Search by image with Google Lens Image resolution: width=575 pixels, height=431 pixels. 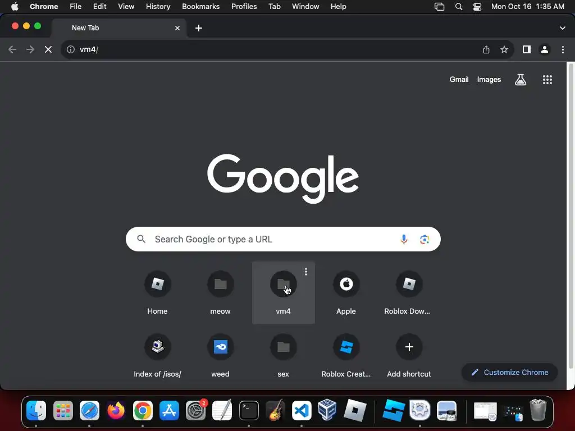[x=425, y=239]
